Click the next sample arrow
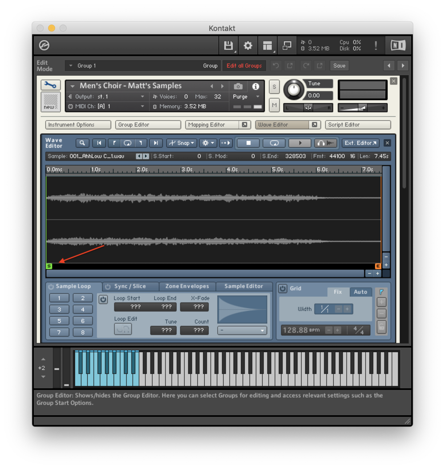Image resolution: width=445 pixels, height=469 pixels. click(x=146, y=156)
